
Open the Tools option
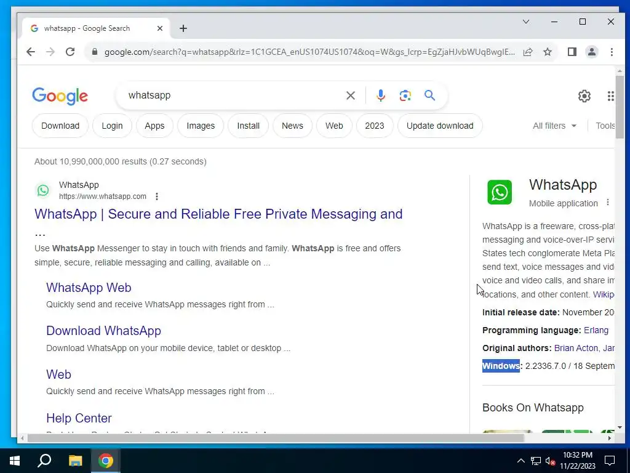605,126
